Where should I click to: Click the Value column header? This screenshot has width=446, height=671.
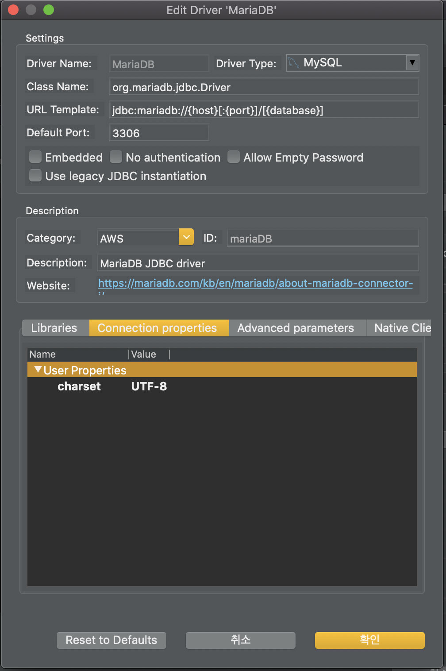(149, 354)
